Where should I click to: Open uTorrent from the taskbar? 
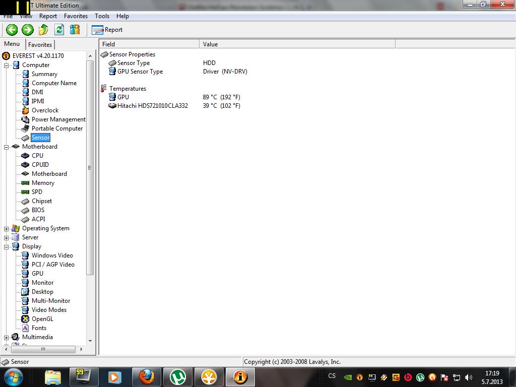tap(178, 377)
